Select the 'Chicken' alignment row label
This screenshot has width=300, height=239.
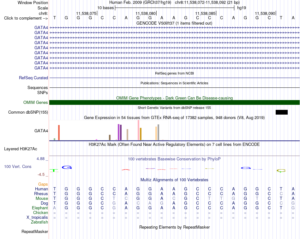pyautogui.click(x=40, y=212)
